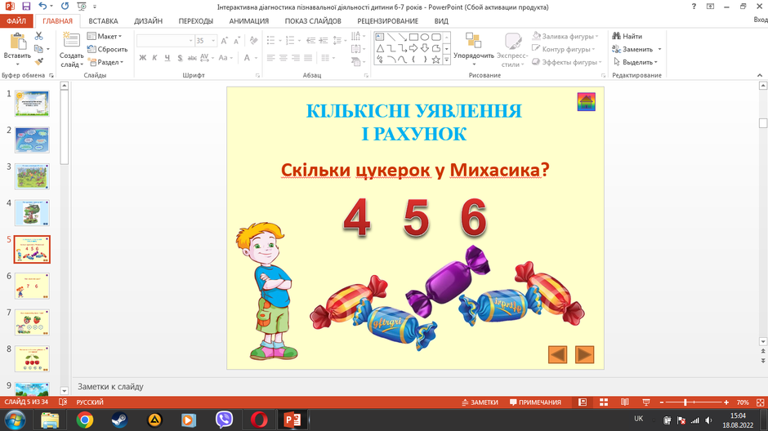Toggle bold formatting Ж
This screenshot has height=431, width=768.
coord(142,58)
